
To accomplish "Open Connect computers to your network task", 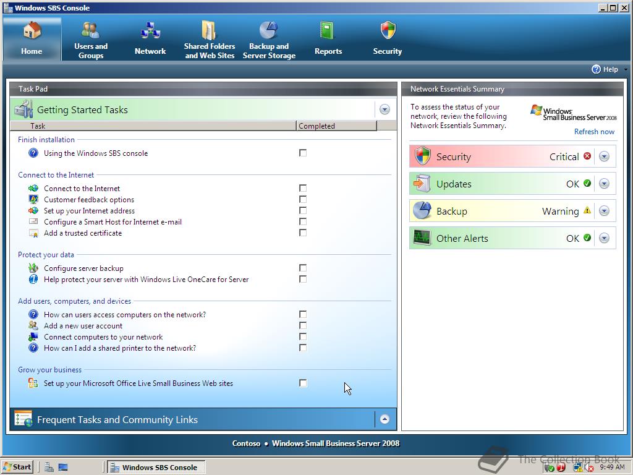I will point(103,337).
